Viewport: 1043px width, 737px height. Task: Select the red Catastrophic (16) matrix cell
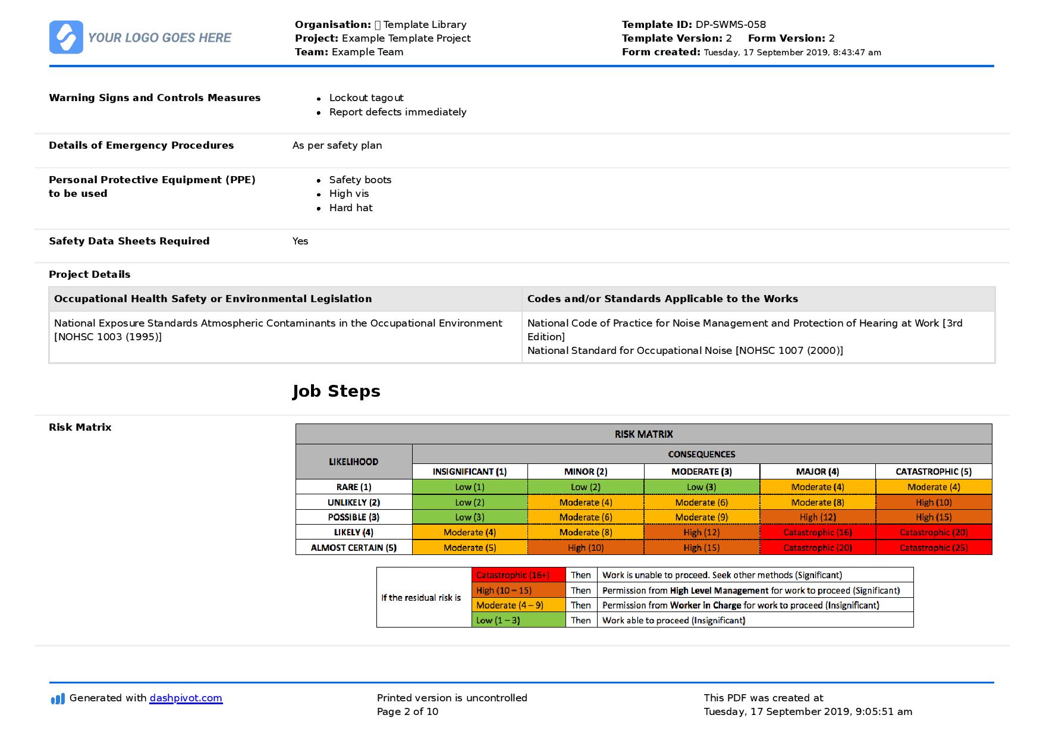point(817,532)
